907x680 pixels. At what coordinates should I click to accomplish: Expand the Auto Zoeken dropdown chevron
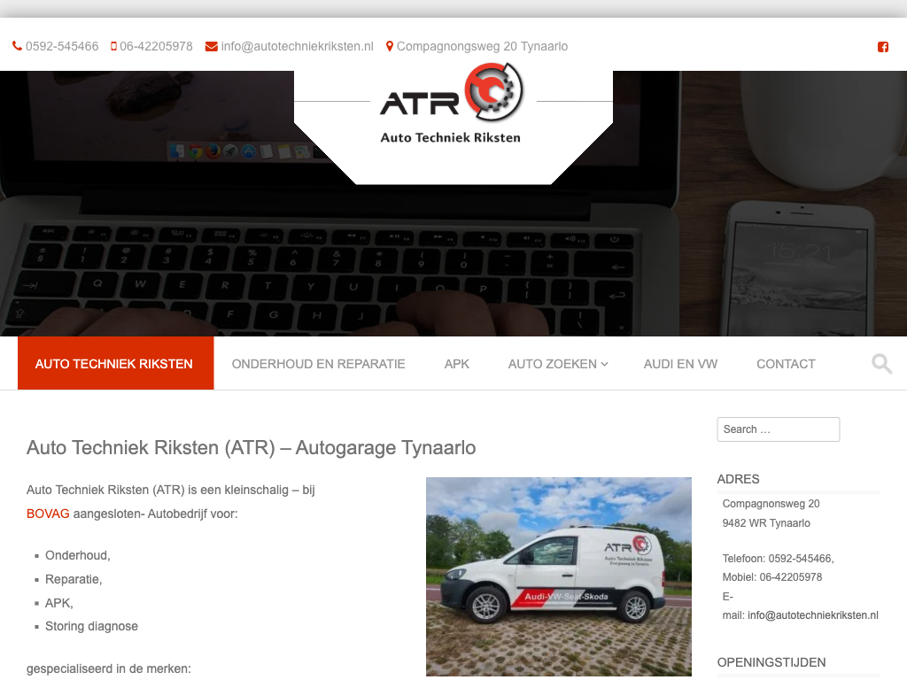[x=605, y=364]
